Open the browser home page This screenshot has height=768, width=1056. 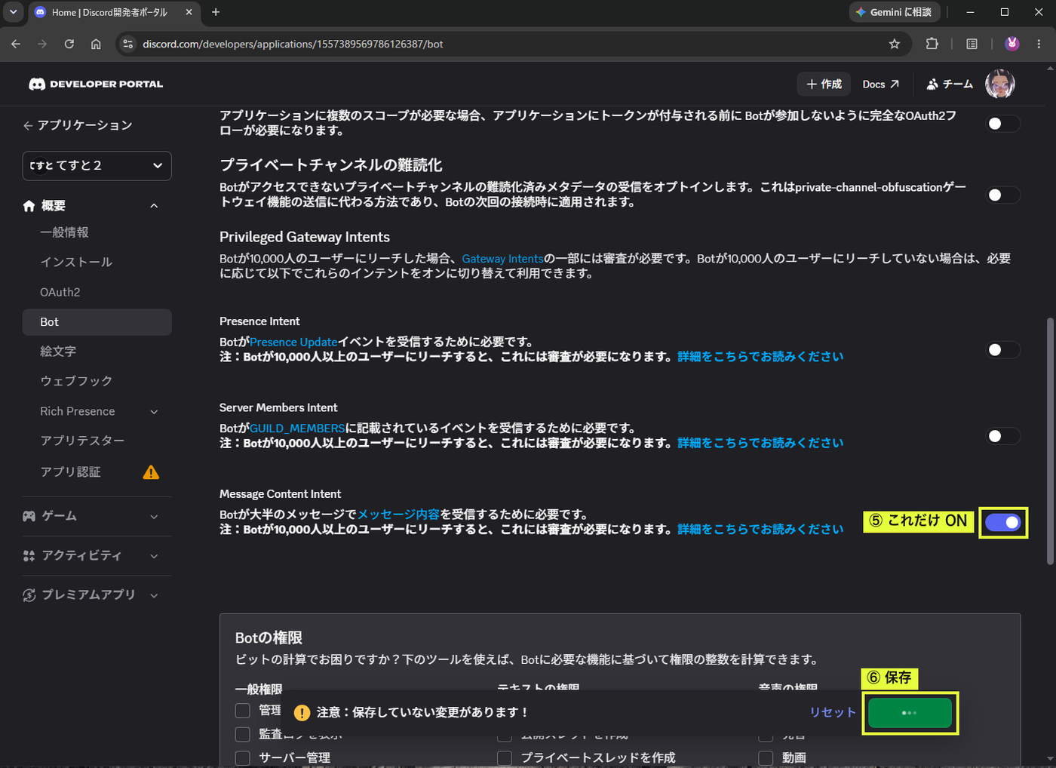(96, 44)
